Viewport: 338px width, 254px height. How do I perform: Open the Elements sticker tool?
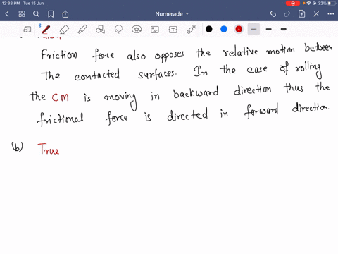[x=137, y=30]
